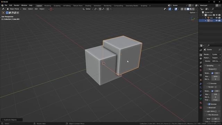This screenshot has width=222, height=125.
Task: Open the Modifiers properties wrench tab
Action: click(x=201, y=84)
